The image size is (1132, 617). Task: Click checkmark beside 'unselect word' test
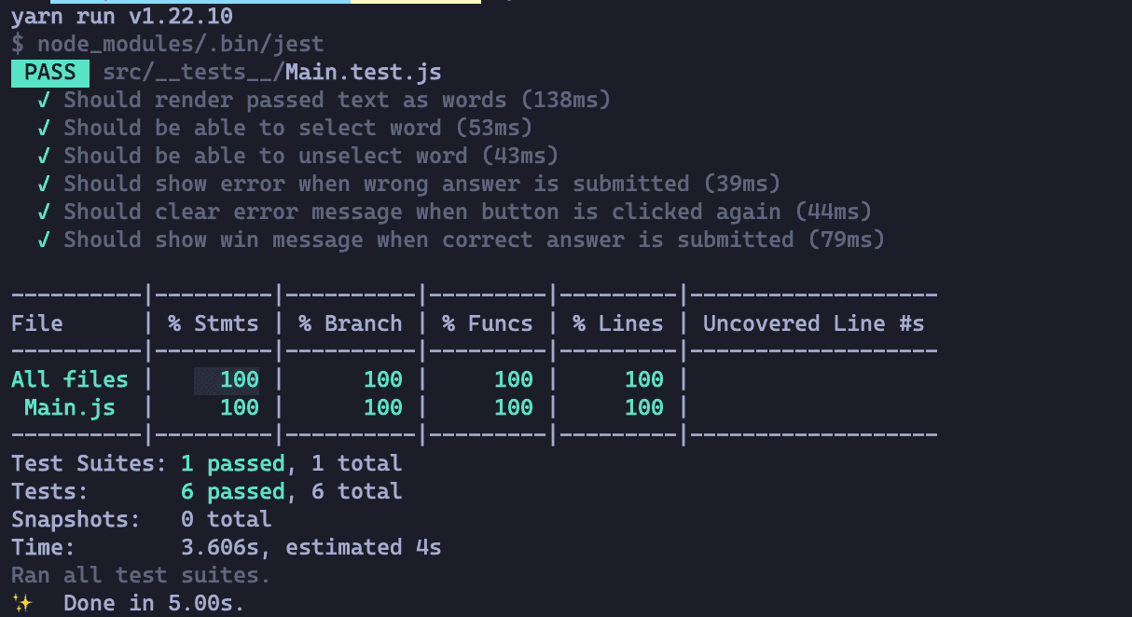pos(44,157)
